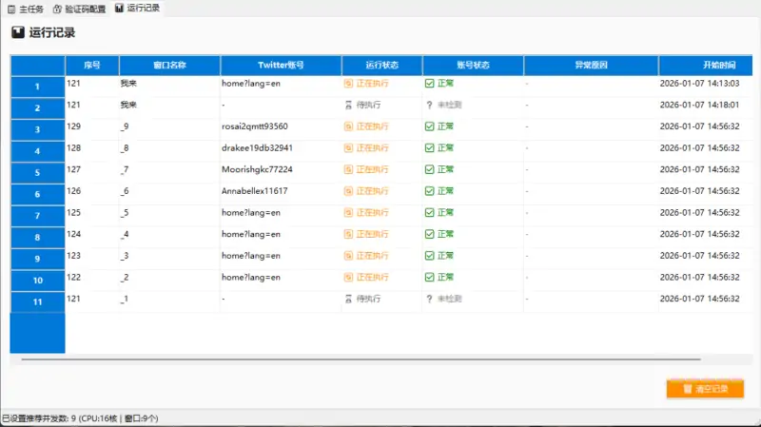Click the question mark icon in row 11
Screen dimensions: 761x427
tap(430, 299)
